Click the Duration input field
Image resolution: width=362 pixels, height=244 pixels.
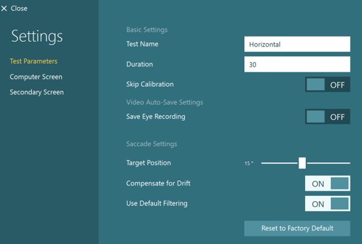[297, 64]
